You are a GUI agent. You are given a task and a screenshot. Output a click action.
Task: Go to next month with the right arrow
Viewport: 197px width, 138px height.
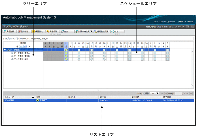pyautogui.click(x=29, y=46)
